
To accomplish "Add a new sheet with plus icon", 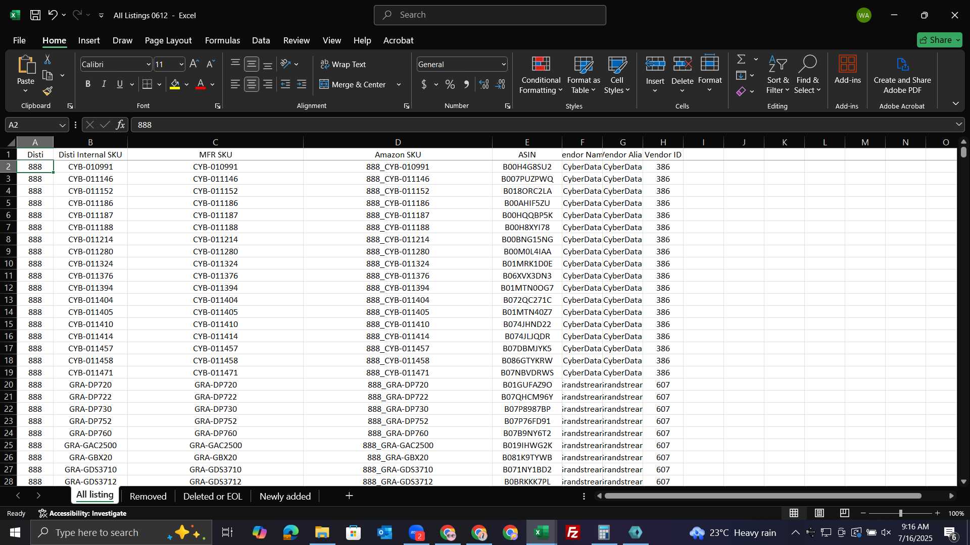I will pyautogui.click(x=349, y=496).
